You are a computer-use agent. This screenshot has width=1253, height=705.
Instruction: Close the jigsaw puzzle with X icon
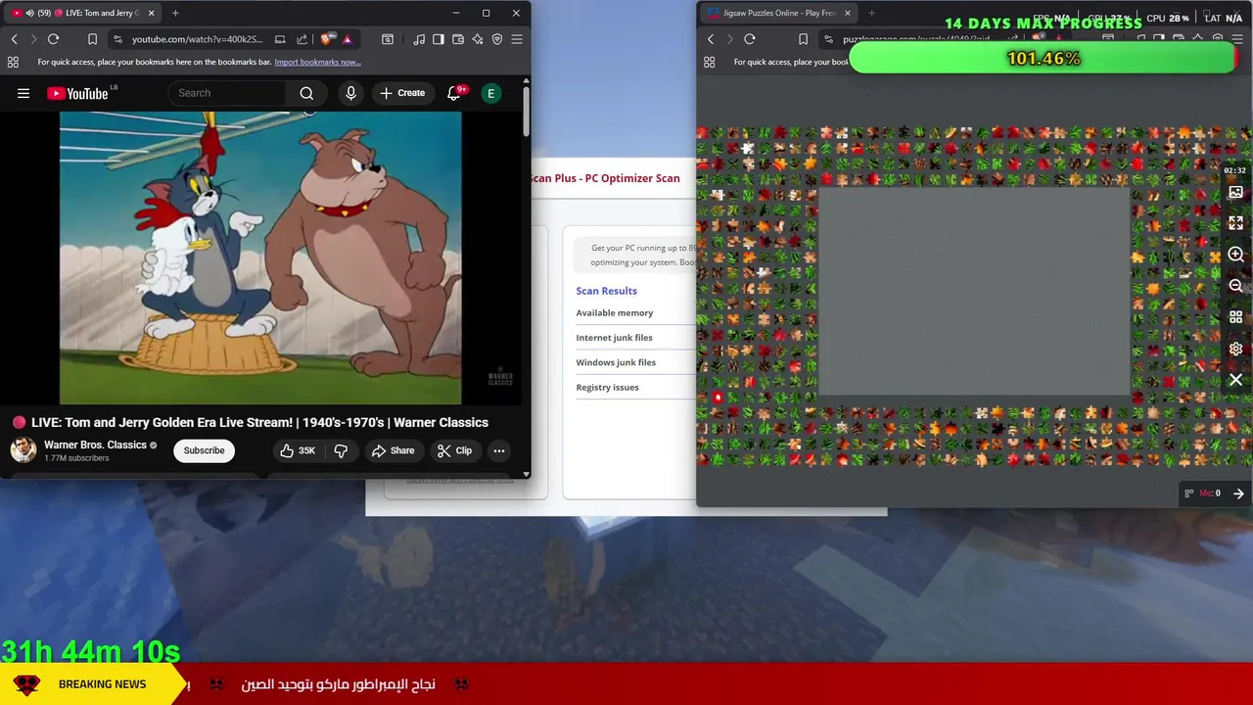[x=1235, y=380]
